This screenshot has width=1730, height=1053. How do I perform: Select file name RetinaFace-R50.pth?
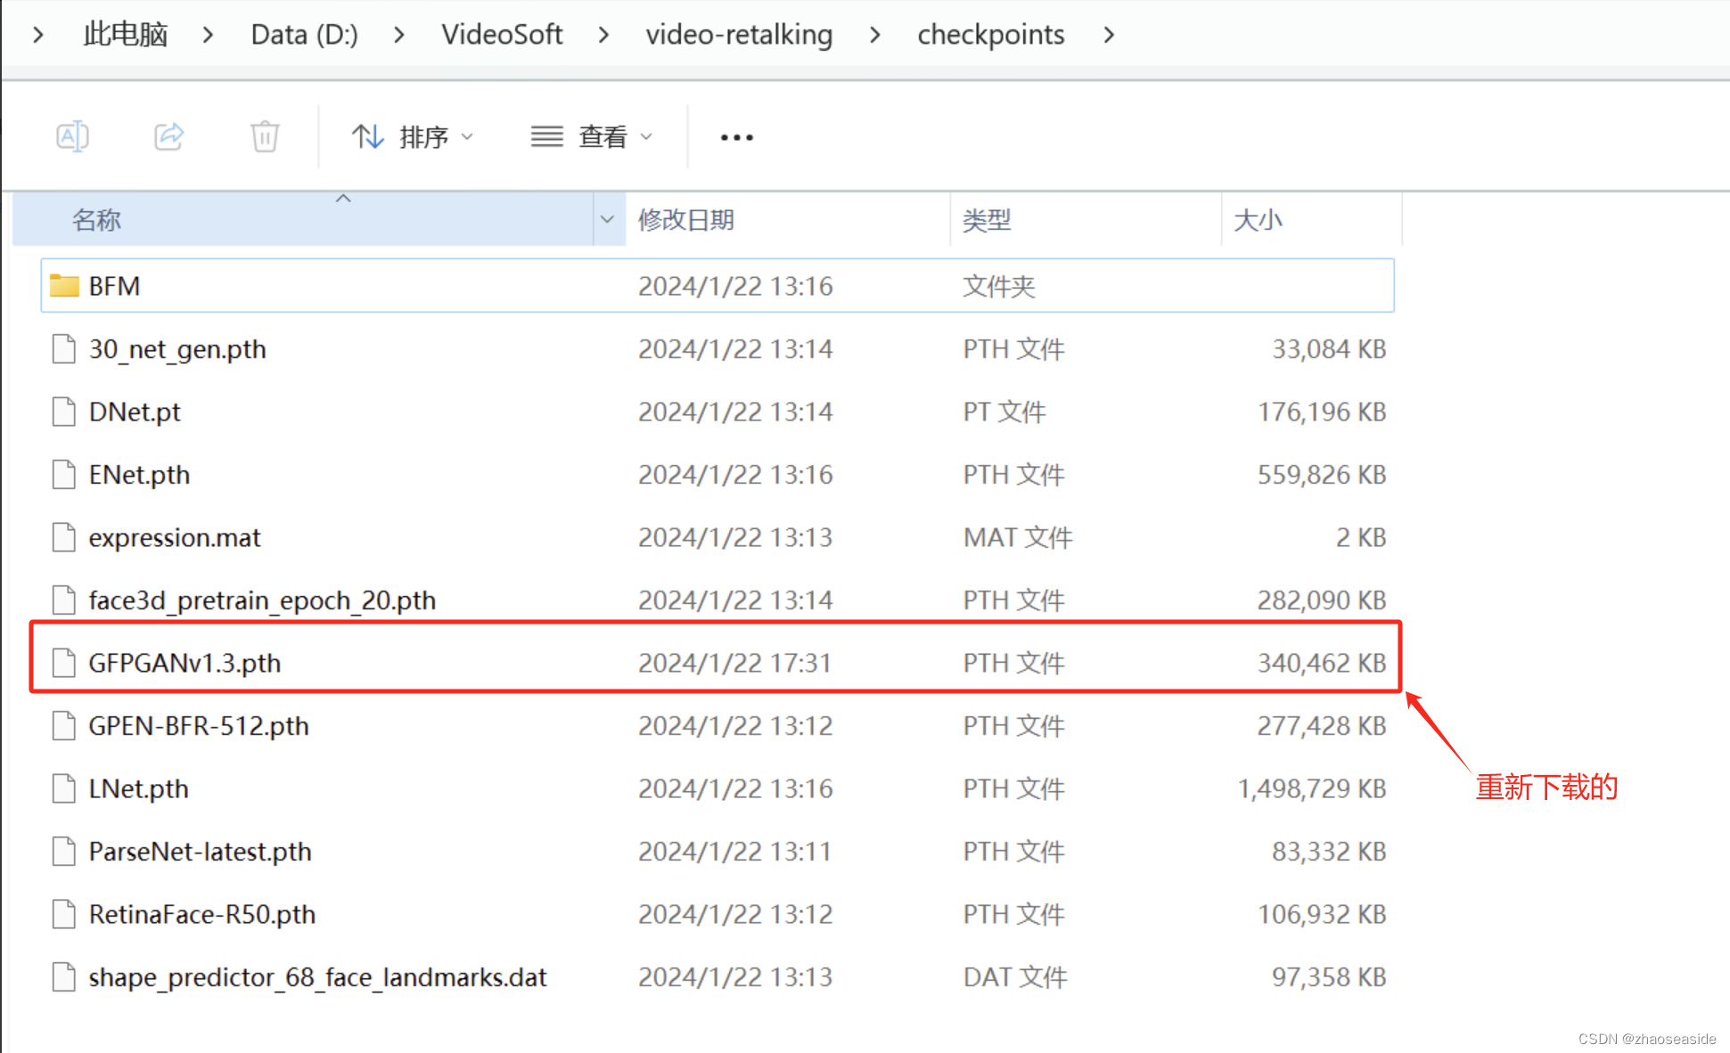pyautogui.click(x=202, y=915)
